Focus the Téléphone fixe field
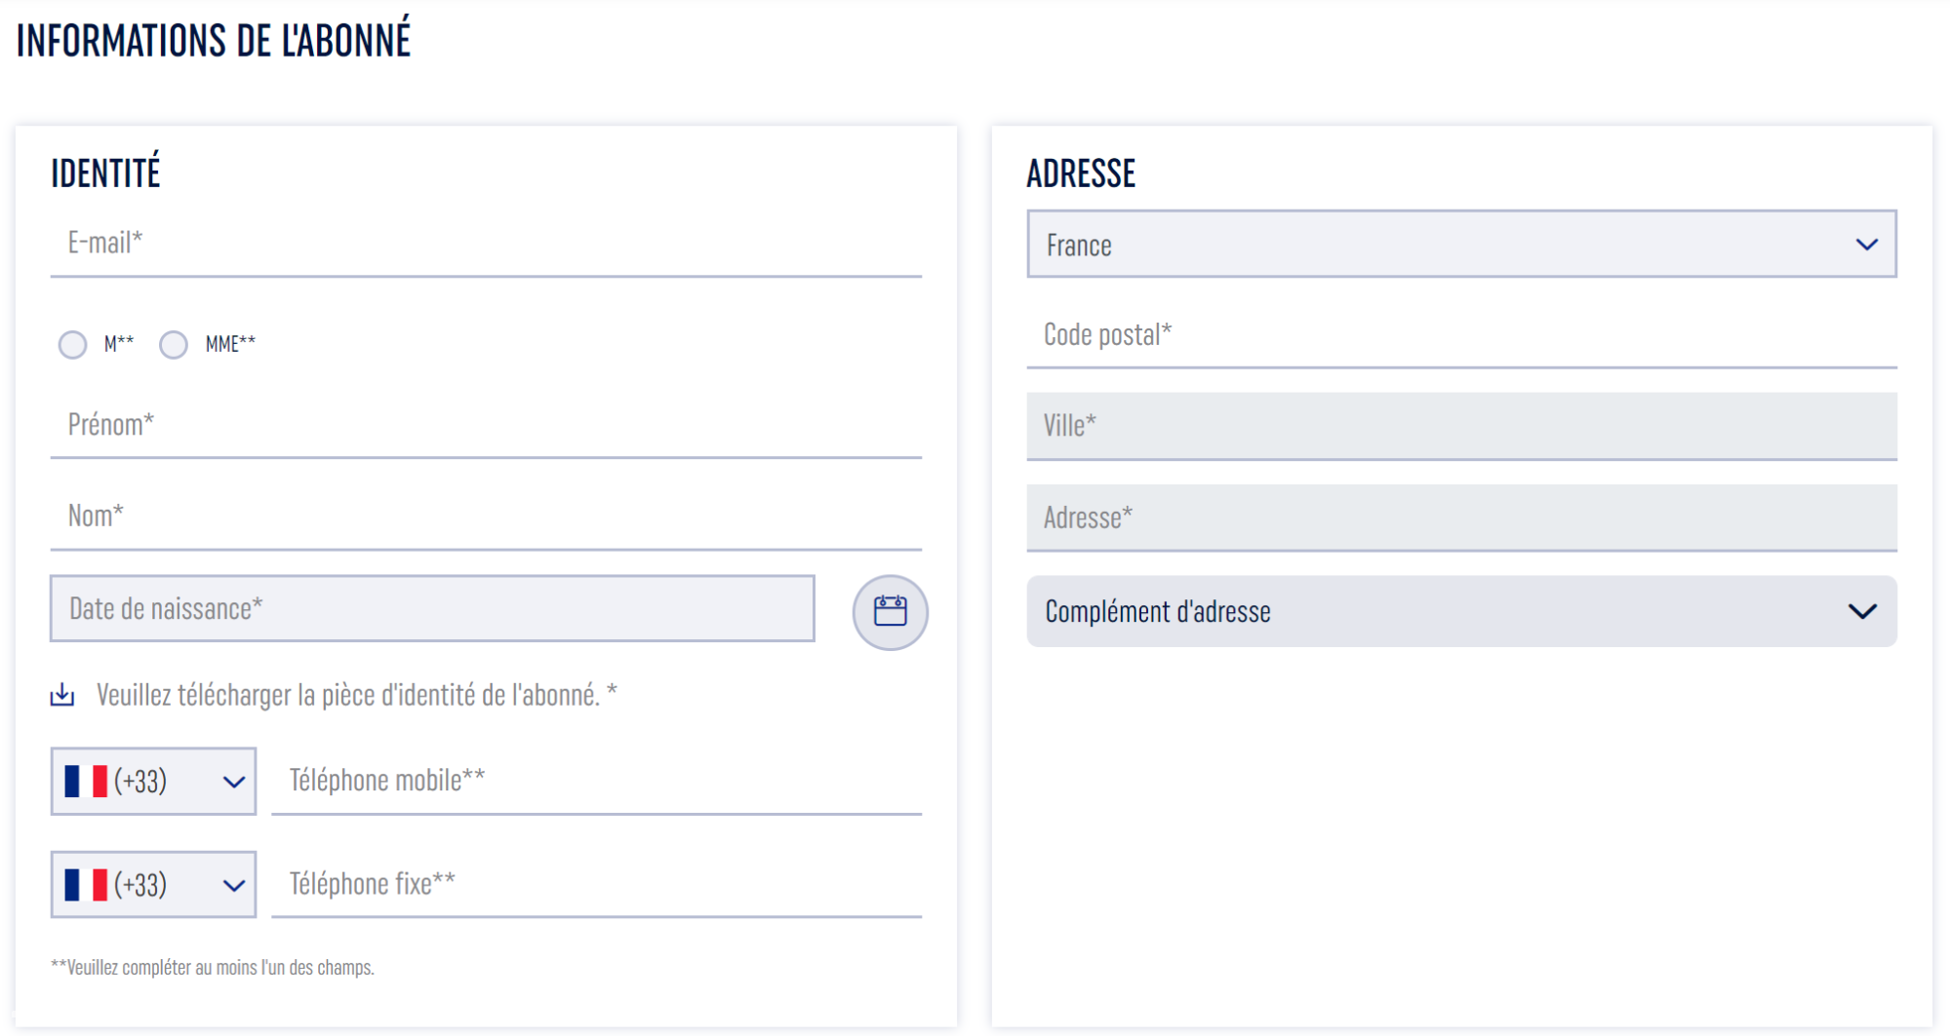The image size is (1950, 1036). [x=596, y=885]
